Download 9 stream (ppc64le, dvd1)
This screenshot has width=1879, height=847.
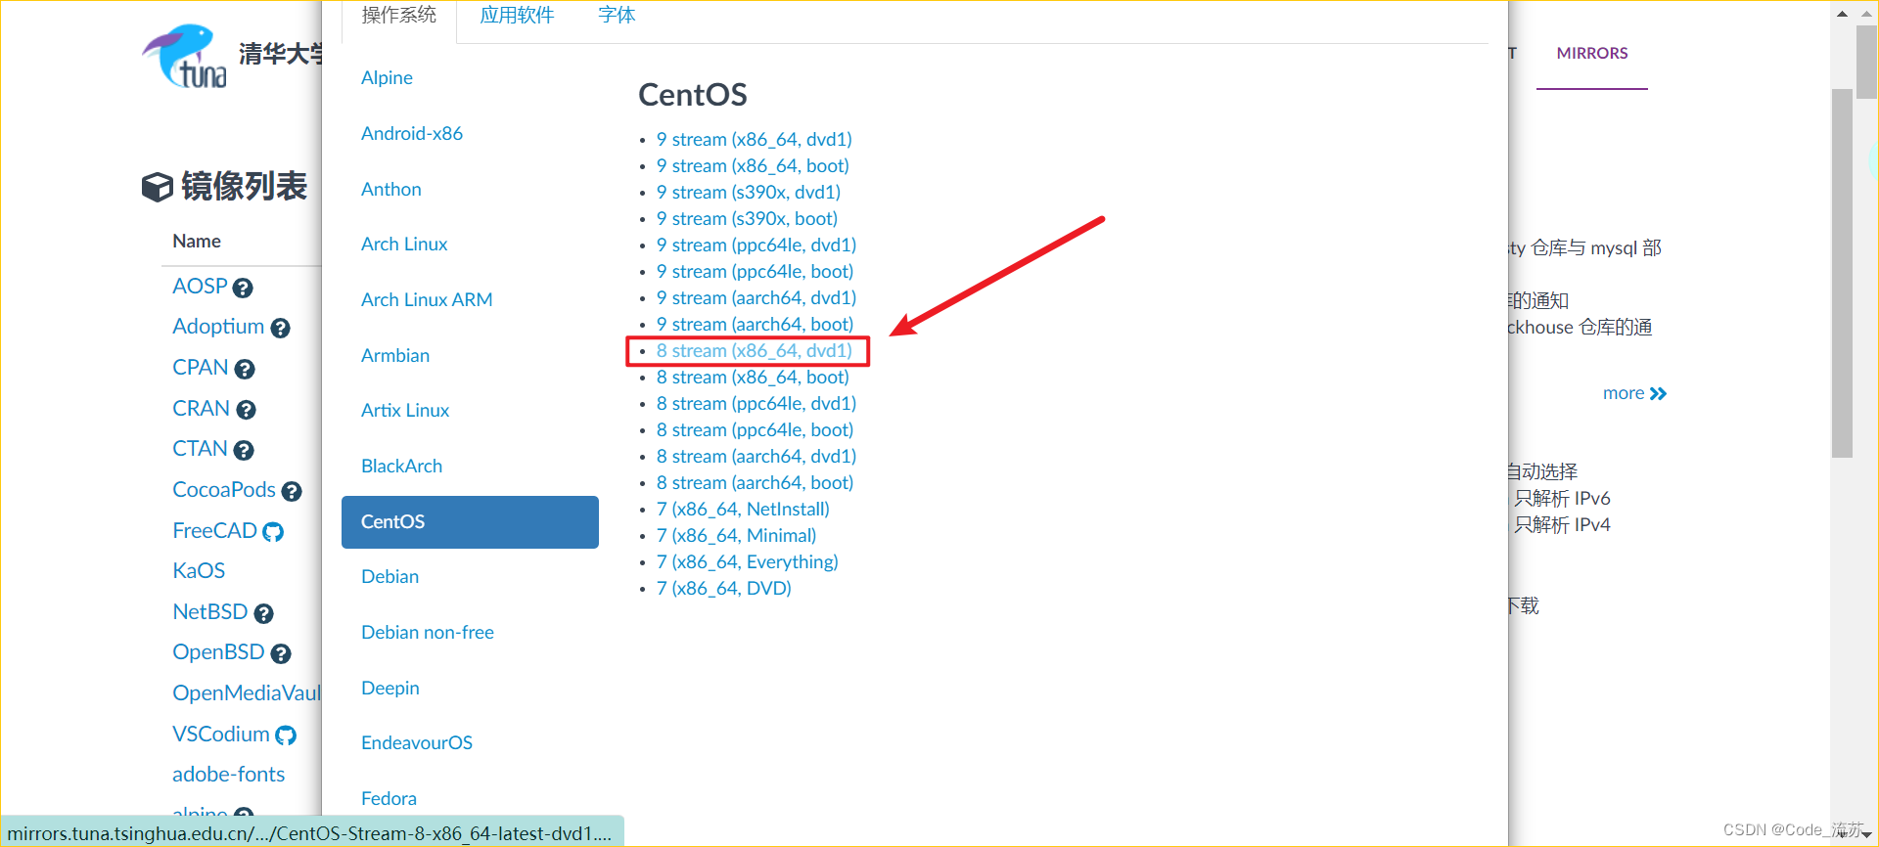click(756, 245)
